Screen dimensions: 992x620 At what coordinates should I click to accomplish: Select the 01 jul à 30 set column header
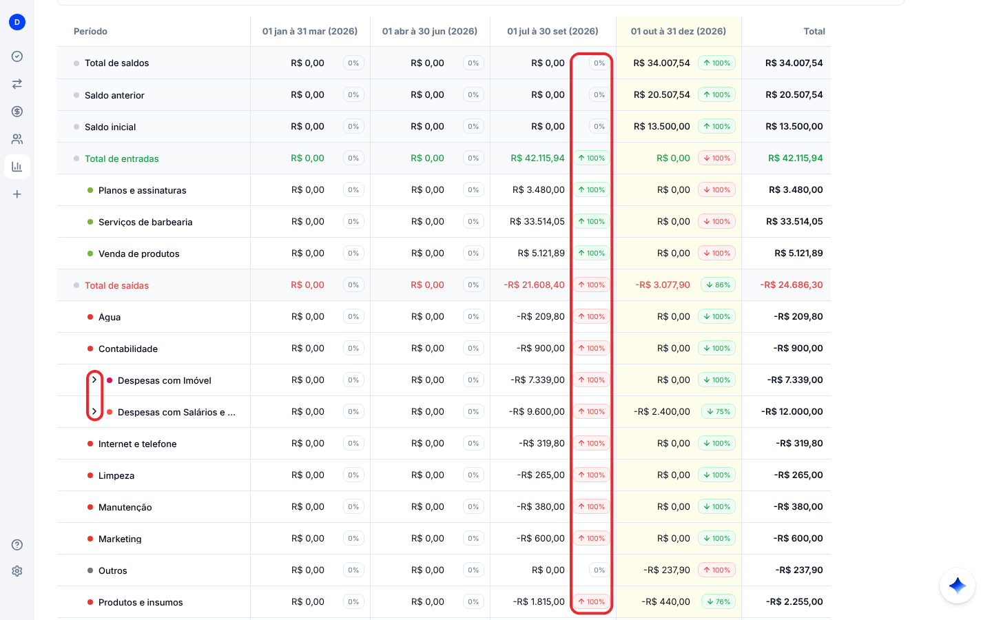point(552,31)
